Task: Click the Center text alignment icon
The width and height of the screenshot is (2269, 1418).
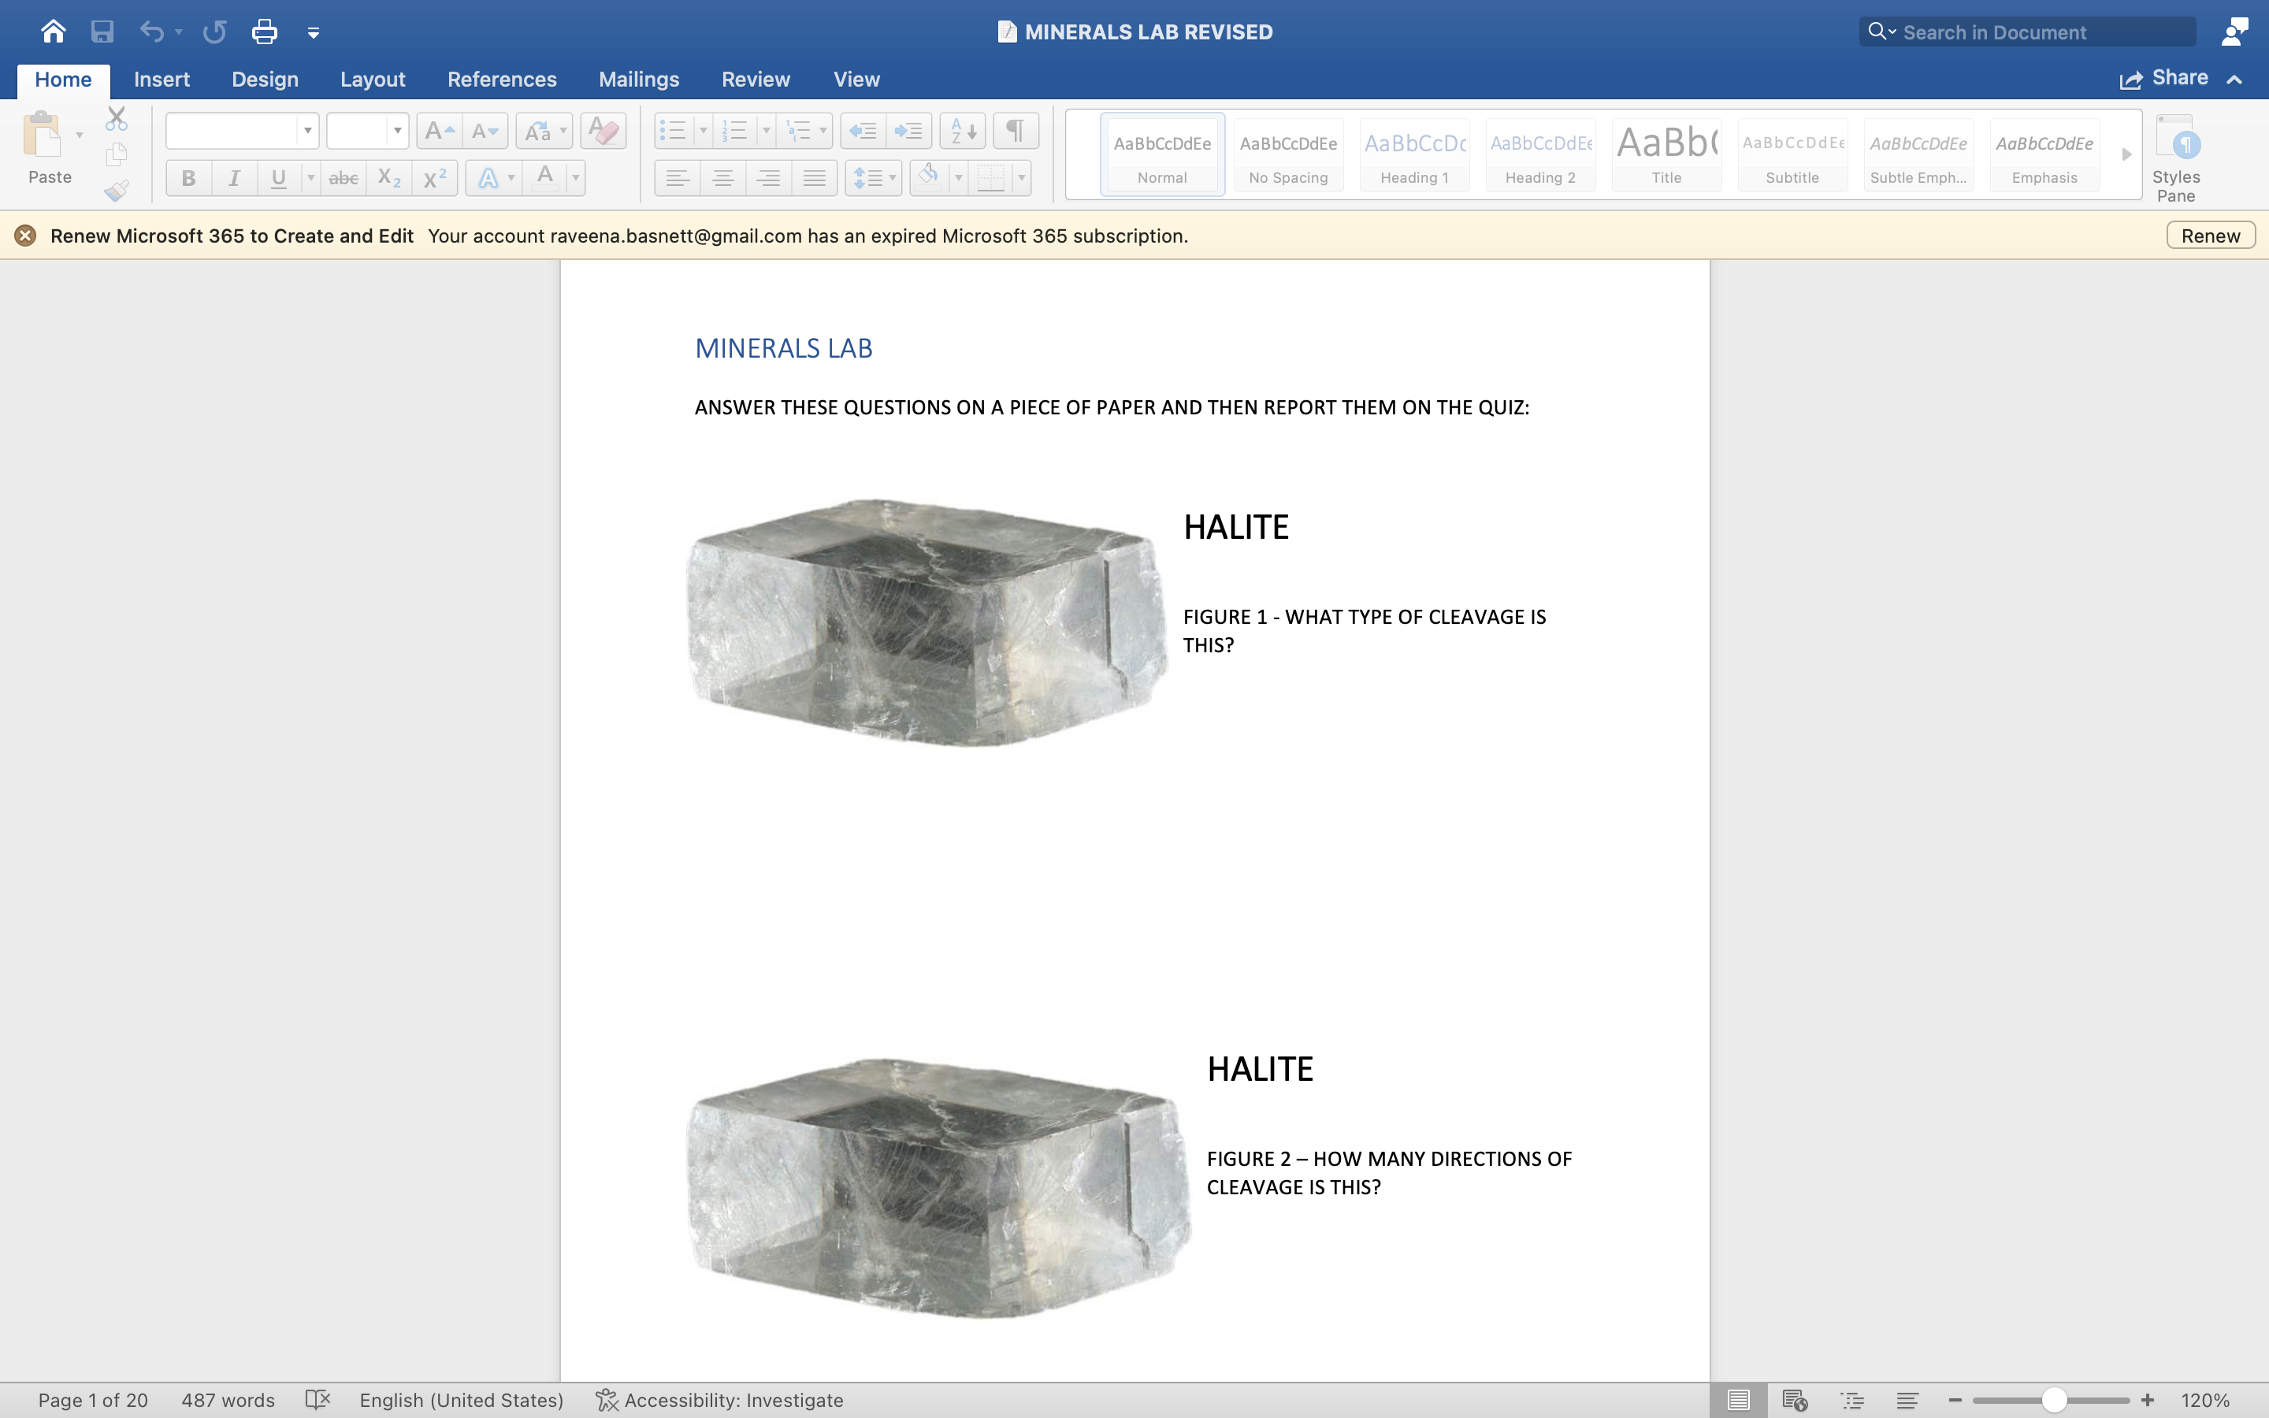Action: pos(722,177)
